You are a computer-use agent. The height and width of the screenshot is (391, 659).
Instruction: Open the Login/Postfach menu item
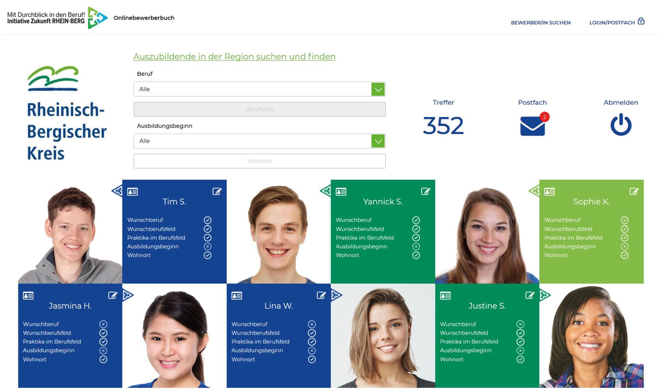click(x=612, y=23)
